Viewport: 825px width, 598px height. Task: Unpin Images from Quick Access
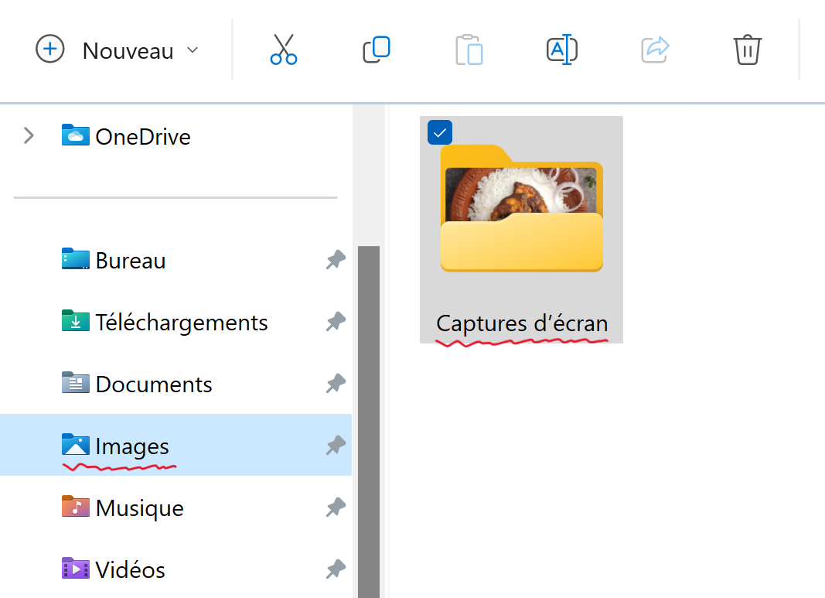336,446
